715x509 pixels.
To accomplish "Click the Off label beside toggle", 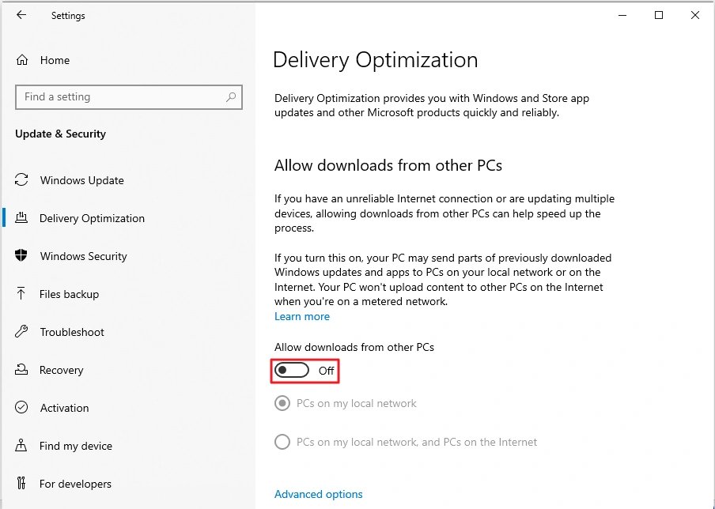I will pos(327,371).
